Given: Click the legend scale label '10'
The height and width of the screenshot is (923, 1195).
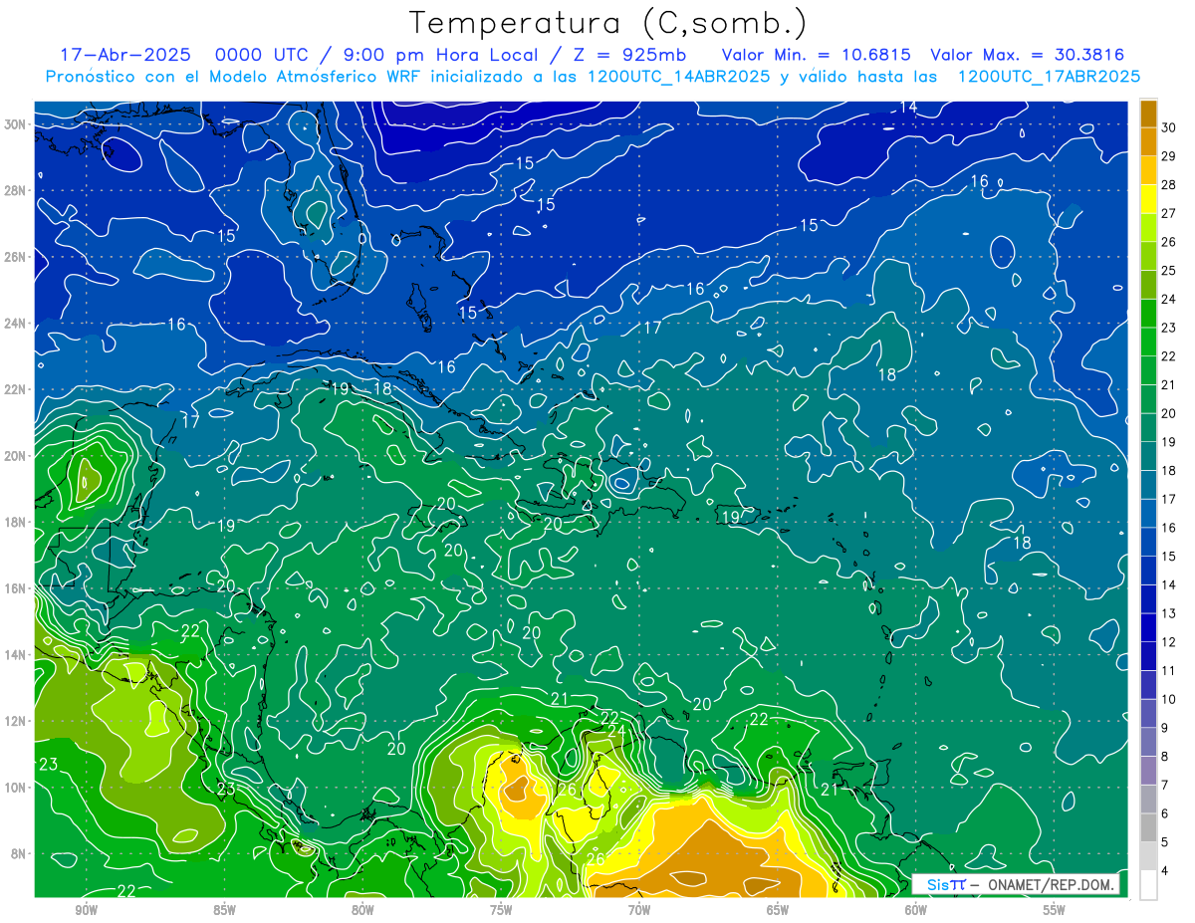Looking at the screenshot, I should point(1168,699).
